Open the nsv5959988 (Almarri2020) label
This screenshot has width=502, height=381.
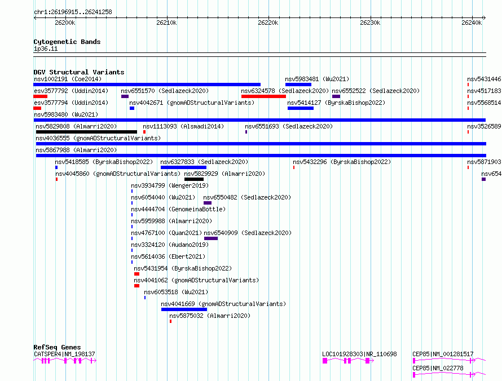(x=171, y=221)
